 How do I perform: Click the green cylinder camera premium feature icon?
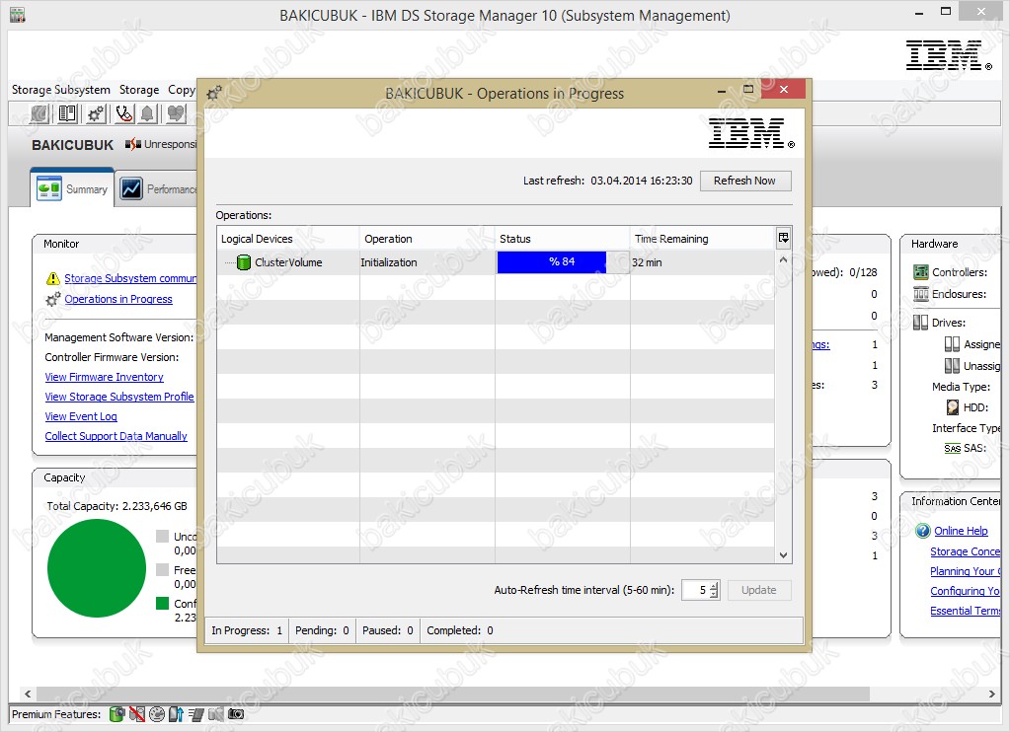(117, 714)
